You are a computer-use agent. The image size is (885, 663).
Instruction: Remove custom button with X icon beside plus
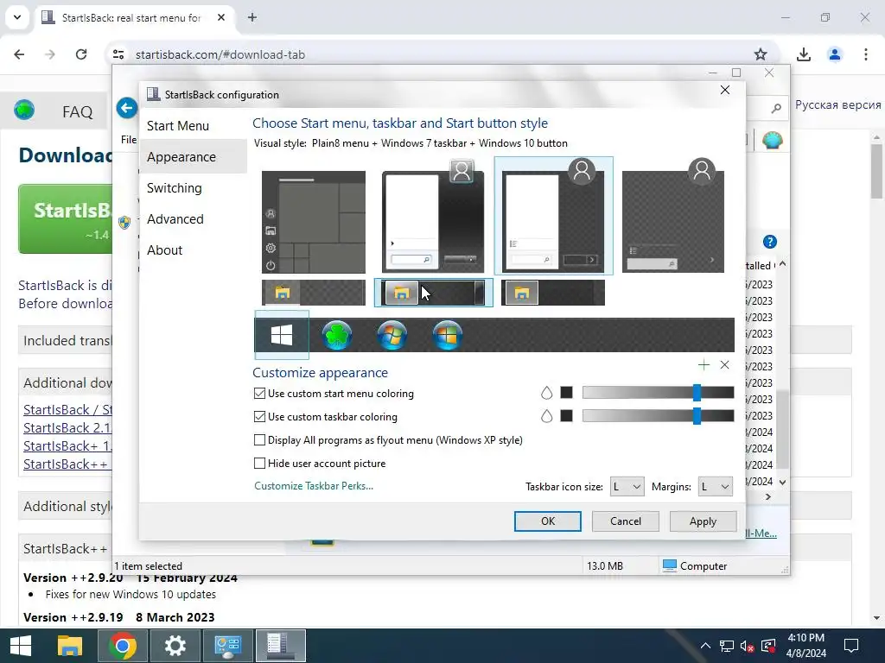[x=725, y=365]
